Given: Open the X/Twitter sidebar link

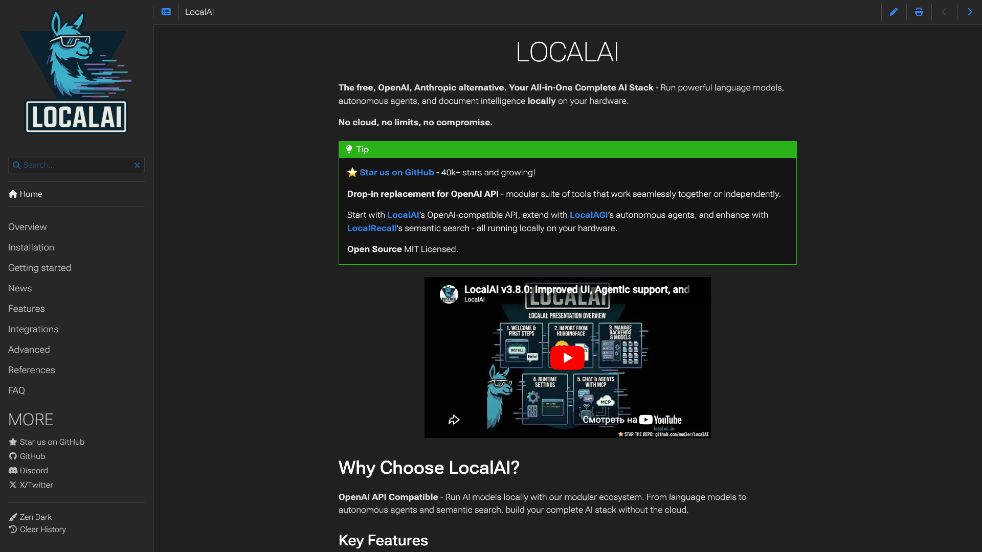Looking at the screenshot, I should (31, 485).
